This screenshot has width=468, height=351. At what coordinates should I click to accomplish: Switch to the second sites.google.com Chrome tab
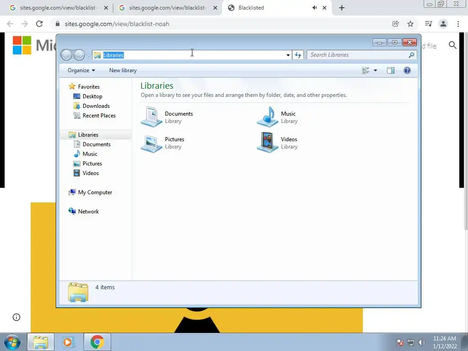coord(167,8)
